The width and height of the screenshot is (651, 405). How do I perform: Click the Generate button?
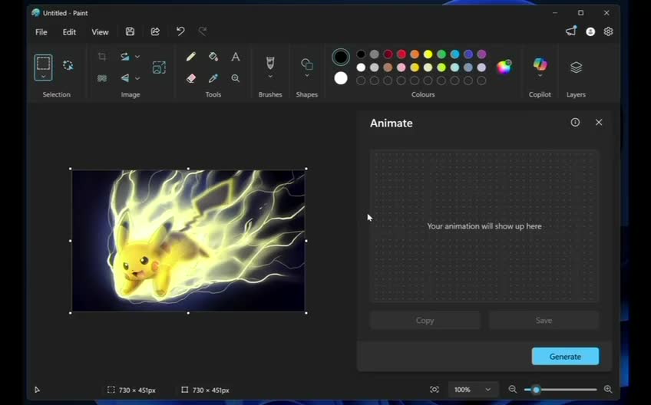point(565,357)
